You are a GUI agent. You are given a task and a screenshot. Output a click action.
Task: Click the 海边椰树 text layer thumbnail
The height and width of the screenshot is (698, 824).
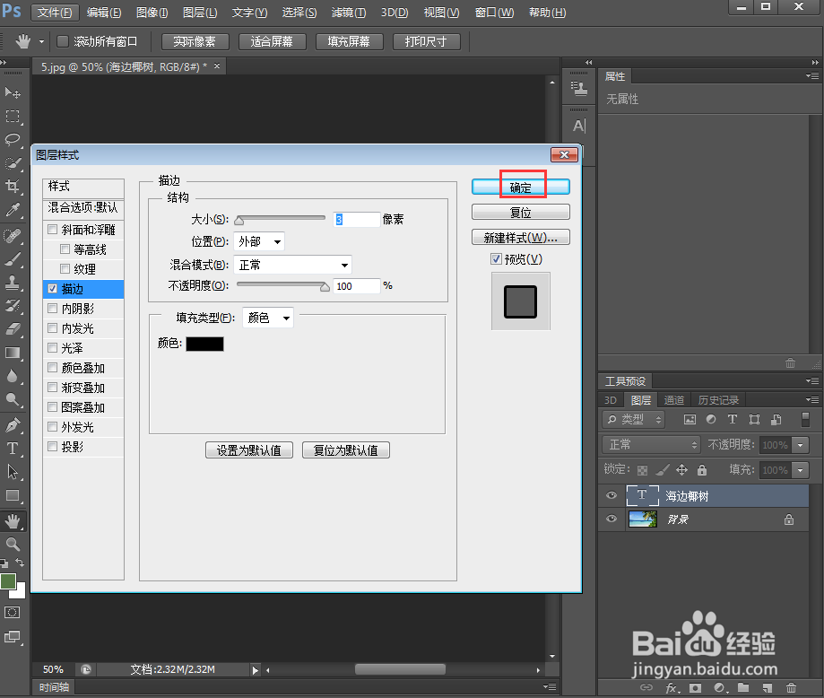pos(642,495)
